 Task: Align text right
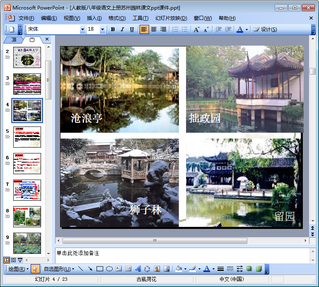point(163,29)
